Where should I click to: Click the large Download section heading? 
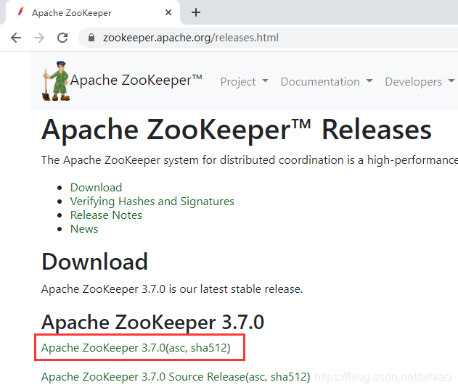(x=94, y=262)
